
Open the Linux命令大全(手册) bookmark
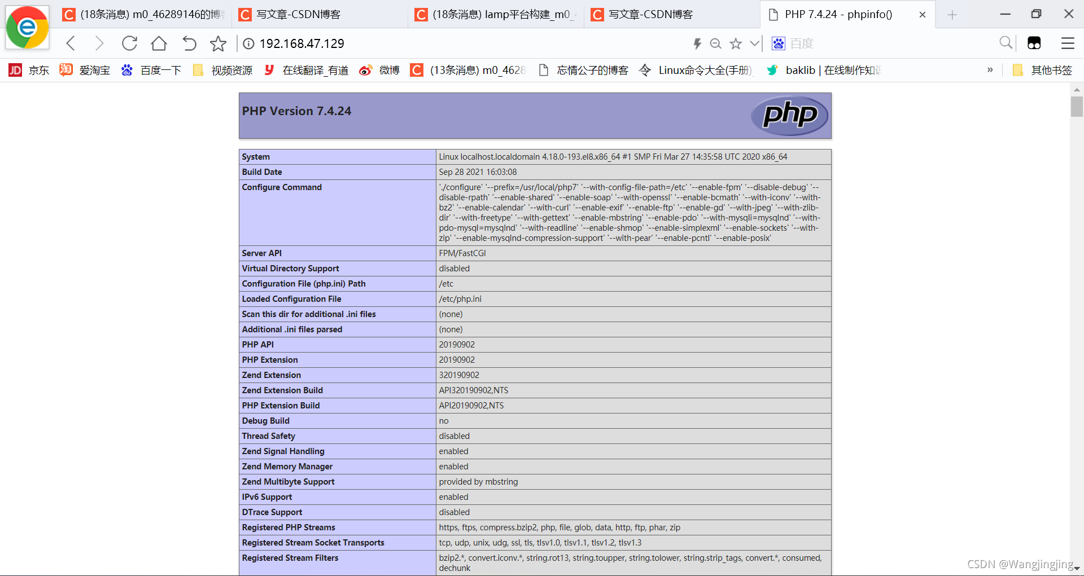click(696, 70)
